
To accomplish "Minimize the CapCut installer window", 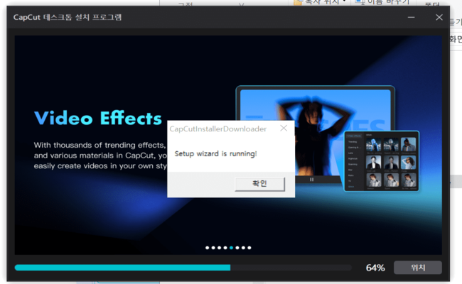I will (412, 17).
